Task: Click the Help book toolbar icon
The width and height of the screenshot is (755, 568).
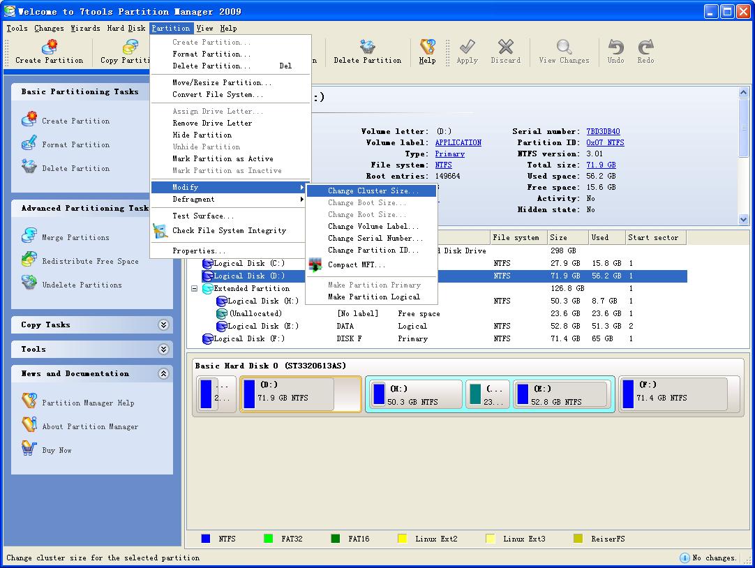Action: tap(427, 47)
